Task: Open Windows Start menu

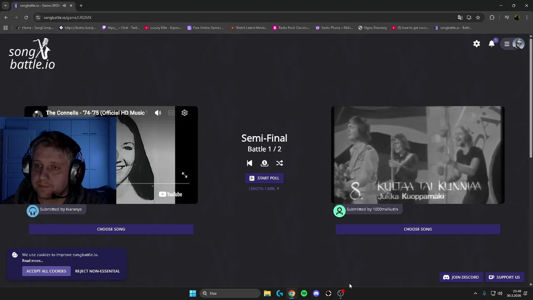Action: 193,293
